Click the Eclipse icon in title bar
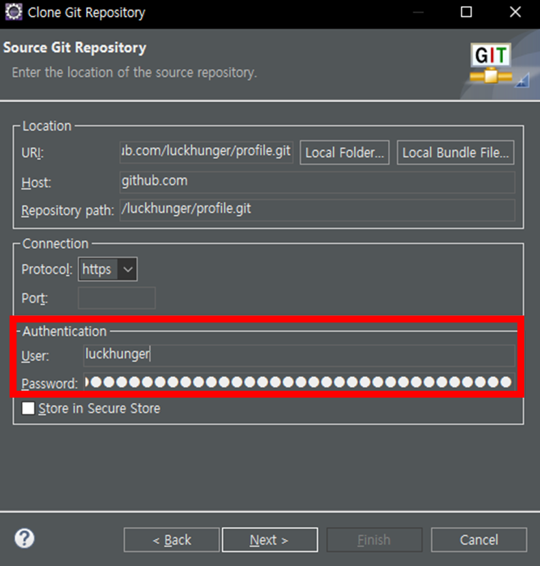The height and width of the screenshot is (566, 540). coord(14,12)
